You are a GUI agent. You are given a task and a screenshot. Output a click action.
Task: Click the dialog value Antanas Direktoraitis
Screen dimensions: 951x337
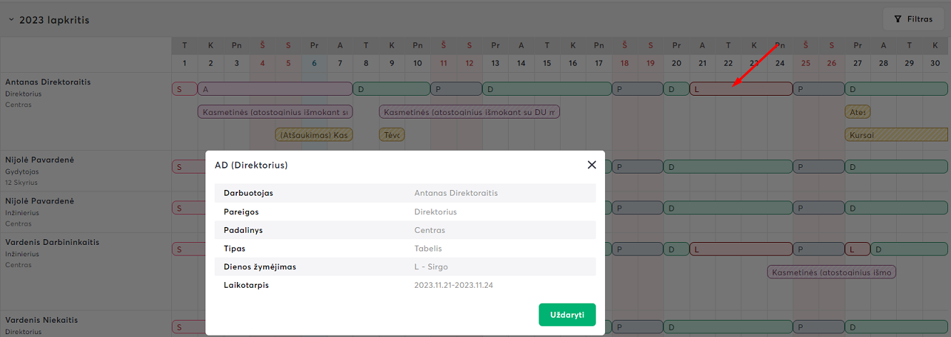[x=456, y=193]
